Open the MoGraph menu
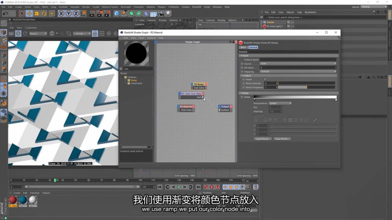The height and width of the screenshot is (220, 392). pyautogui.click(x=126, y=7)
